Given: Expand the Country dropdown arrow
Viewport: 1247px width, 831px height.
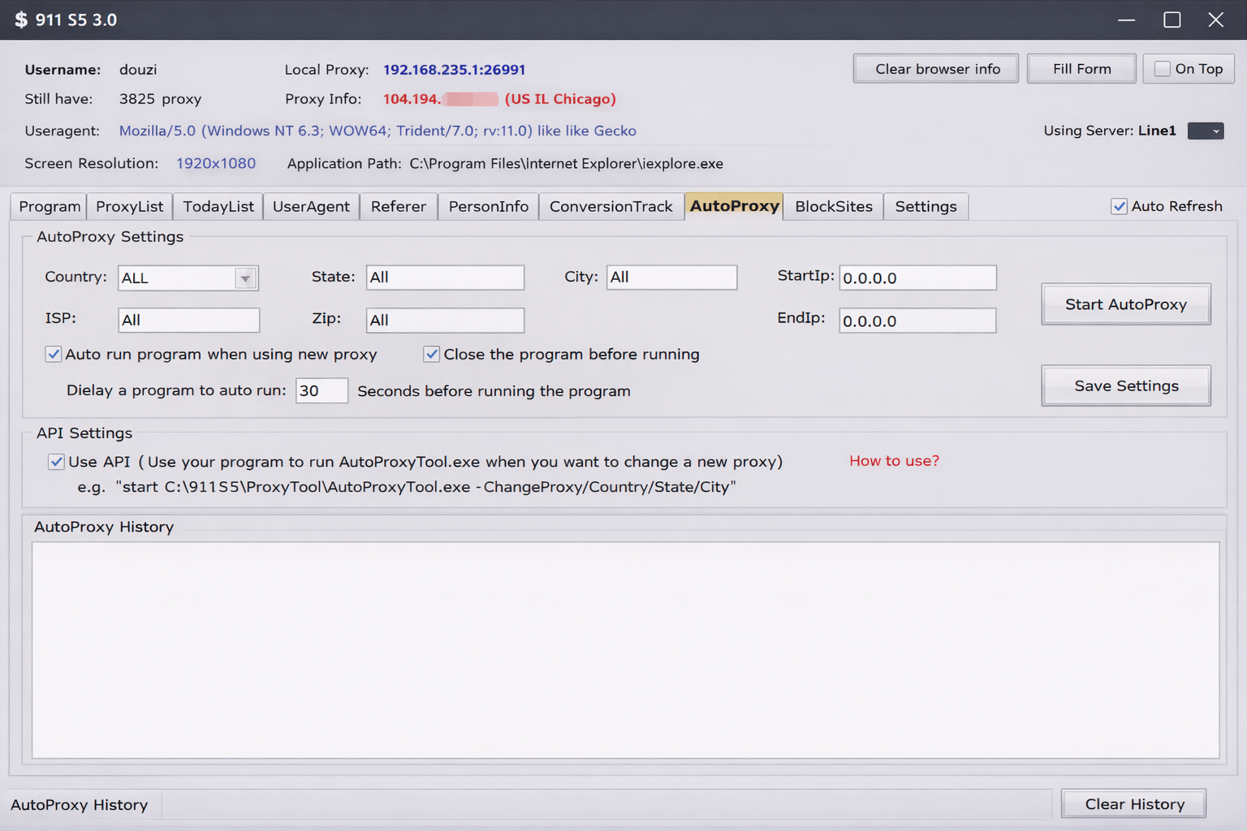Looking at the screenshot, I should 245,278.
